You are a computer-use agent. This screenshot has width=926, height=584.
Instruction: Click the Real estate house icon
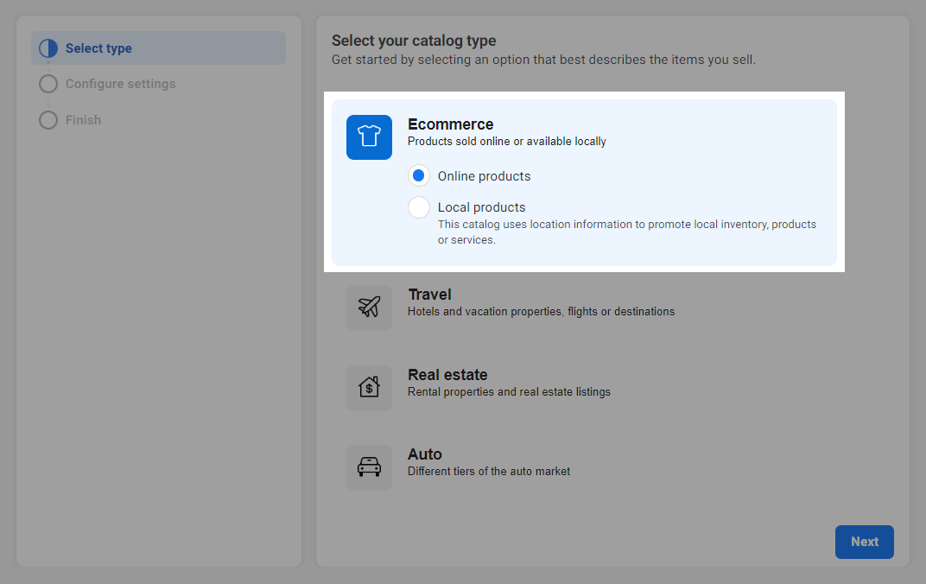tap(369, 388)
